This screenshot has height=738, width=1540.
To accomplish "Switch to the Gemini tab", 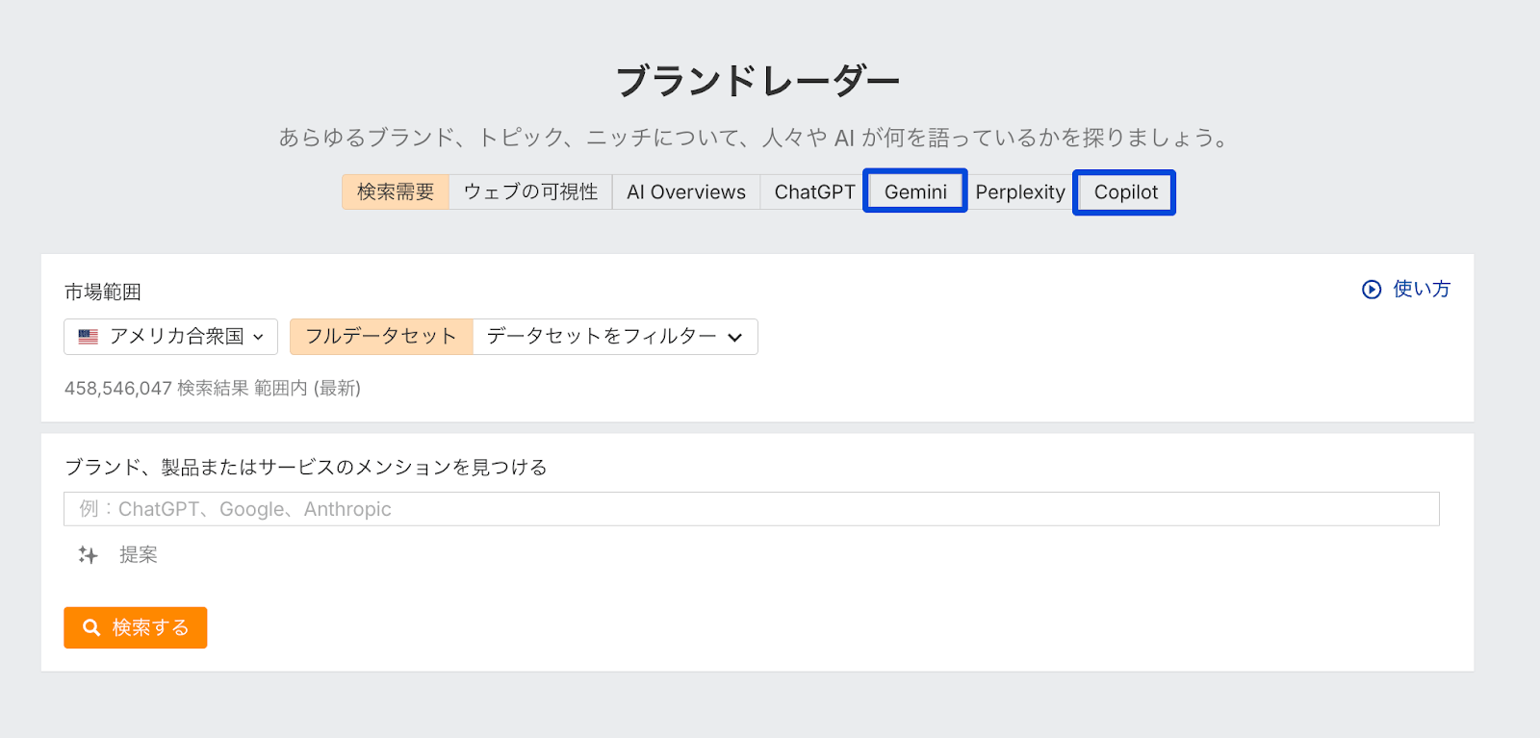I will click(915, 192).
